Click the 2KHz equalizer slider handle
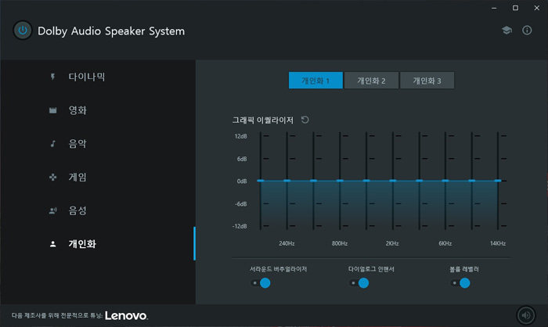 (x=393, y=181)
